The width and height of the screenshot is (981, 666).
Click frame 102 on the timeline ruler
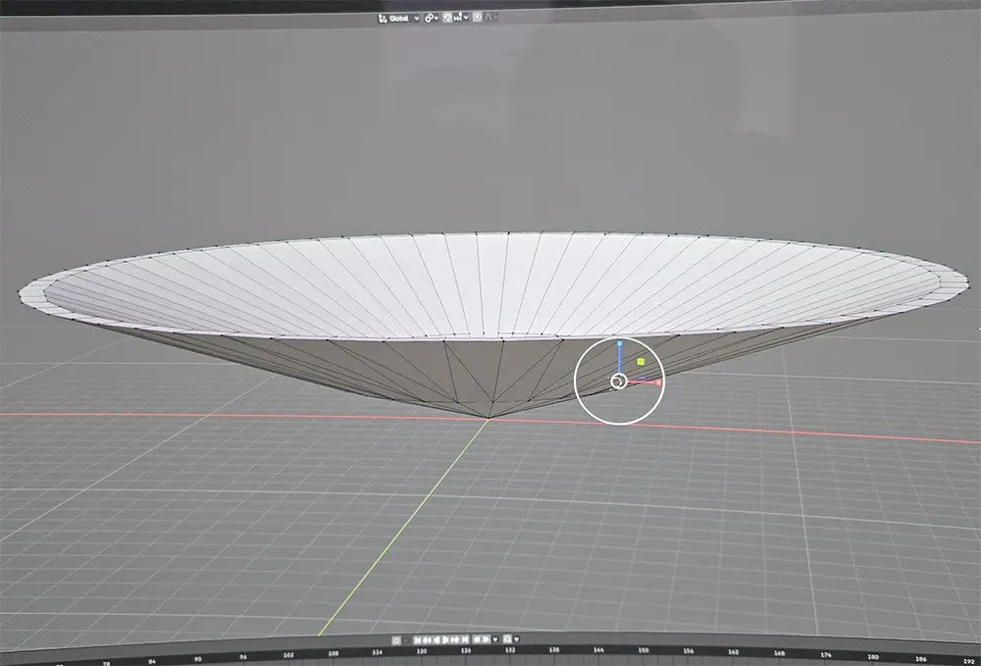(x=287, y=655)
